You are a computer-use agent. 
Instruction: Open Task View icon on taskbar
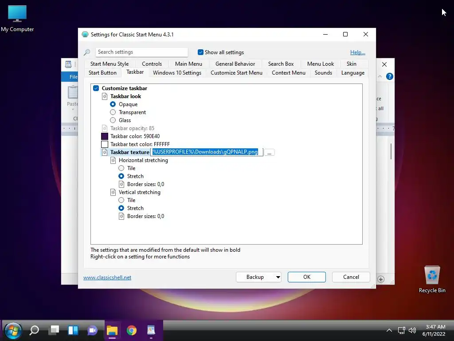pos(54,330)
